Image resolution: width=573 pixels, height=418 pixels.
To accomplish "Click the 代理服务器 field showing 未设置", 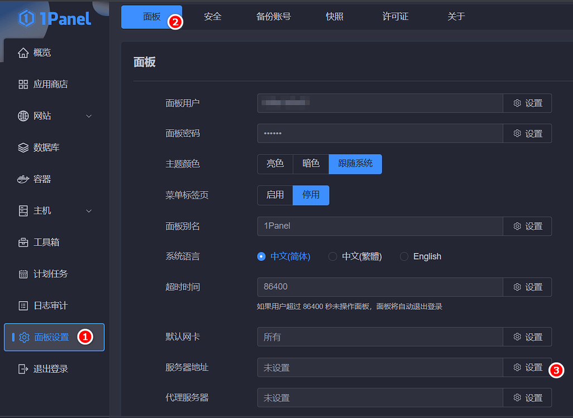I will 380,398.
